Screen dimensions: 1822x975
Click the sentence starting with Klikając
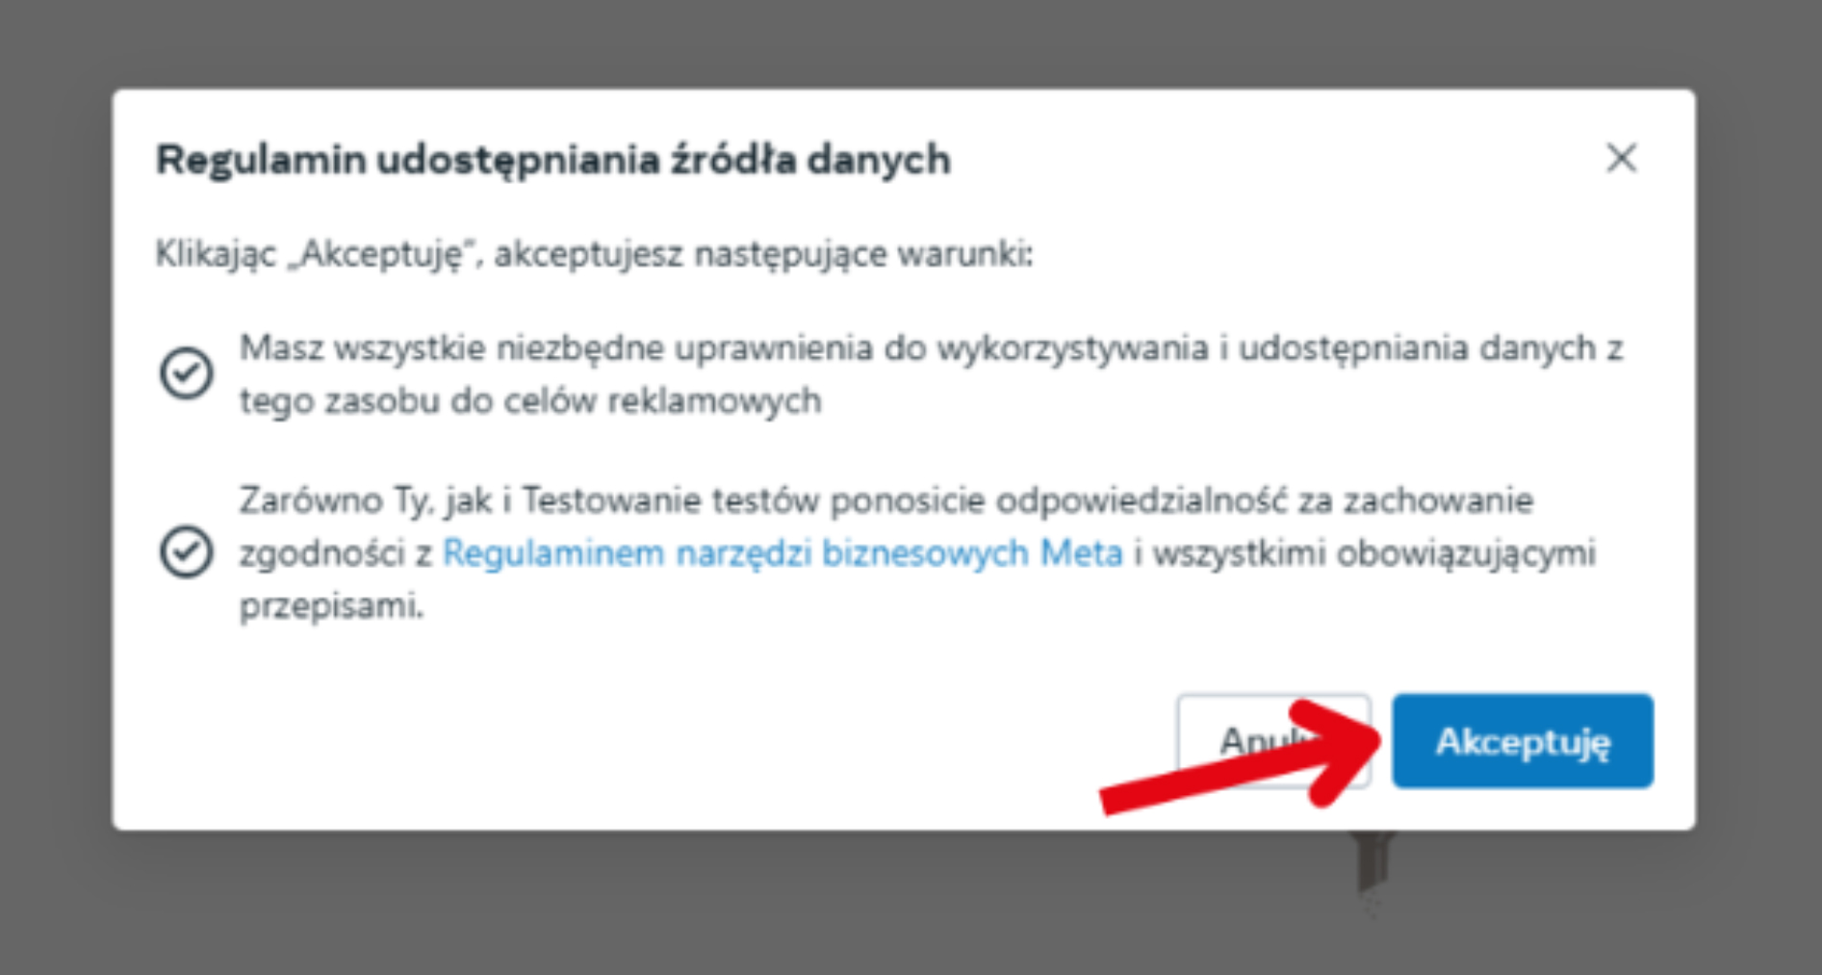point(594,254)
